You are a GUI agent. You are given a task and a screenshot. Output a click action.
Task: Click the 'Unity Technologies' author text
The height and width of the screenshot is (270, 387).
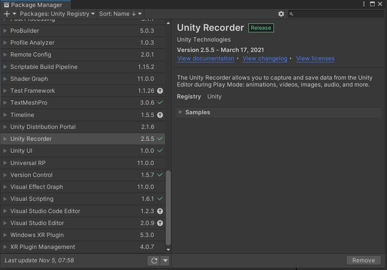(x=204, y=40)
